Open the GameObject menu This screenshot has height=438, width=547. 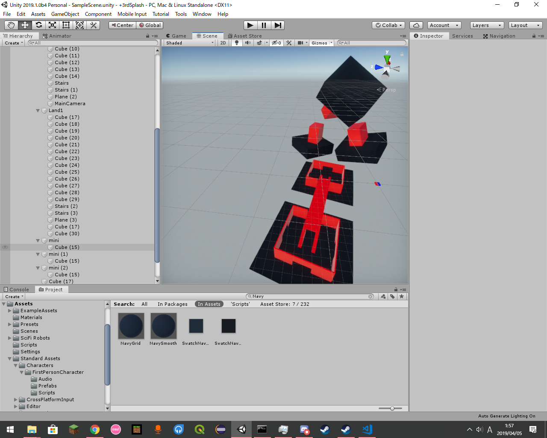pos(65,14)
